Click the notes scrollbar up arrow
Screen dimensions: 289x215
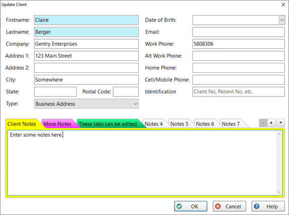tap(279, 134)
